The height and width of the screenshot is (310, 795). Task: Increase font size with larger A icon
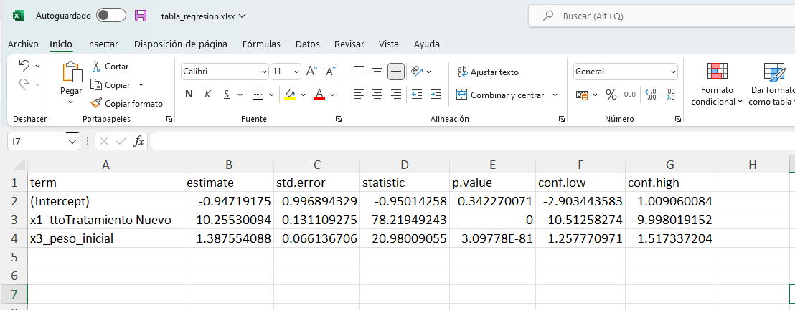pyautogui.click(x=311, y=72)
